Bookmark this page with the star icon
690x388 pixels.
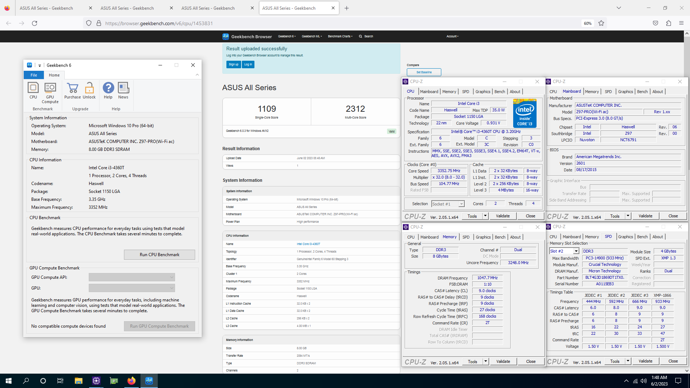(601, 23)
